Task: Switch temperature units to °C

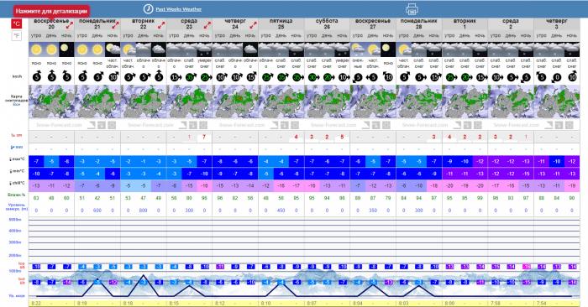Action: point(17,24)
